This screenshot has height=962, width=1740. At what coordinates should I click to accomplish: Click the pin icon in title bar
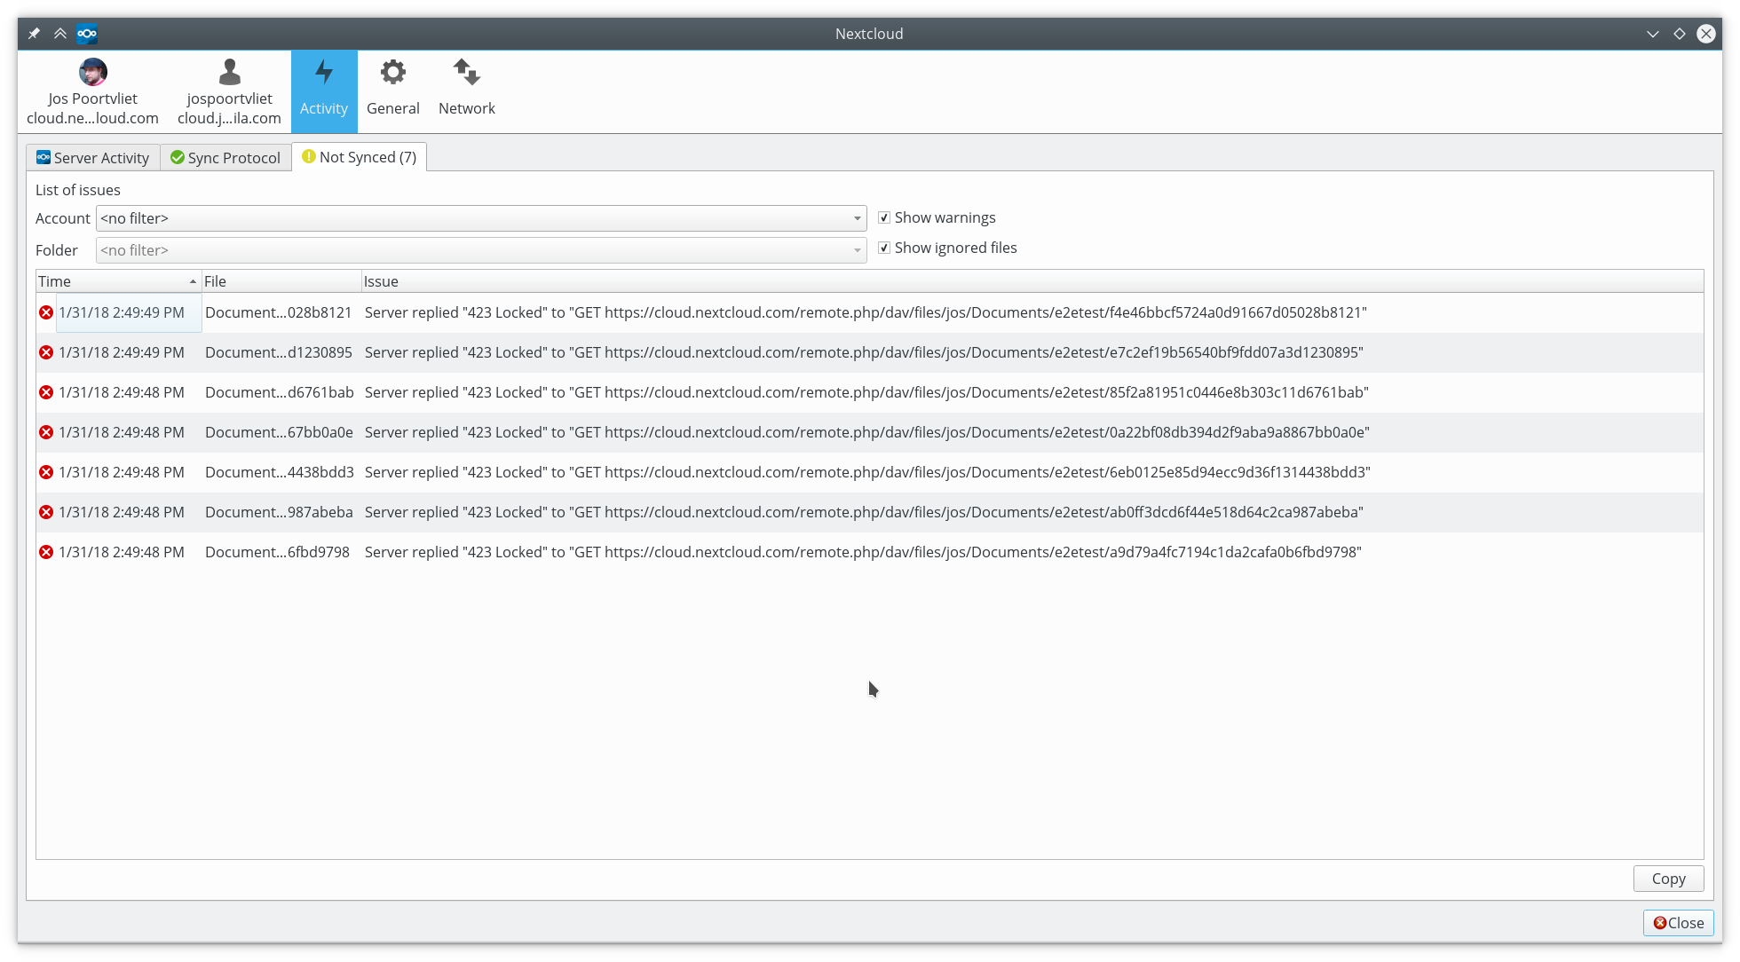coord(34,34)
